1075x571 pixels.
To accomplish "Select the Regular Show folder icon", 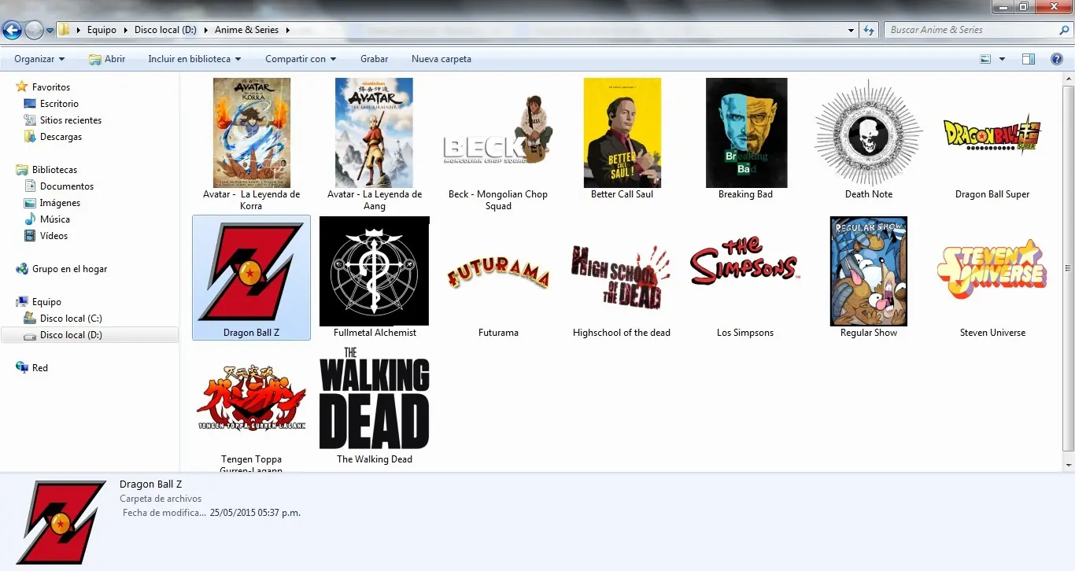I will (x=869, y=271).
